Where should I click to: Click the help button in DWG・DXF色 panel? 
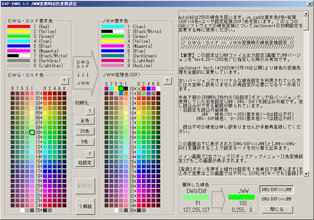pos(64,80)
